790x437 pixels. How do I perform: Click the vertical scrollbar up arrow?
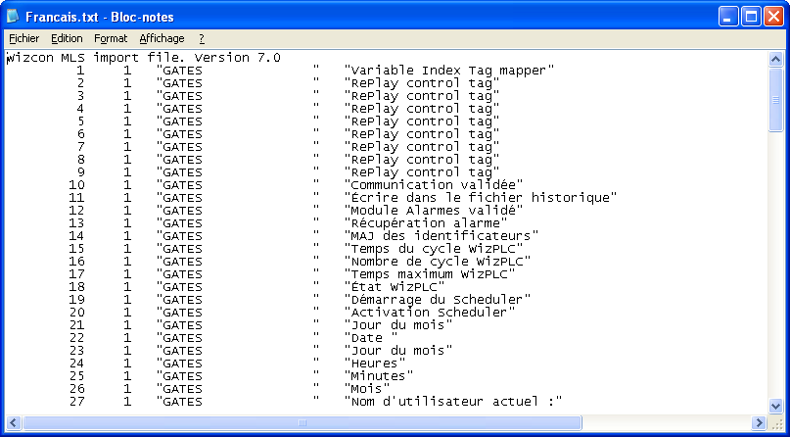(775, 59)
